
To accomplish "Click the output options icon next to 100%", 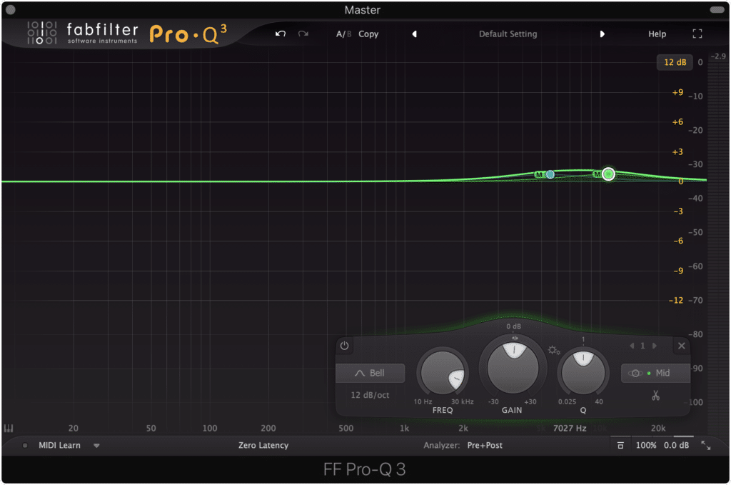I will coord(620,446).
